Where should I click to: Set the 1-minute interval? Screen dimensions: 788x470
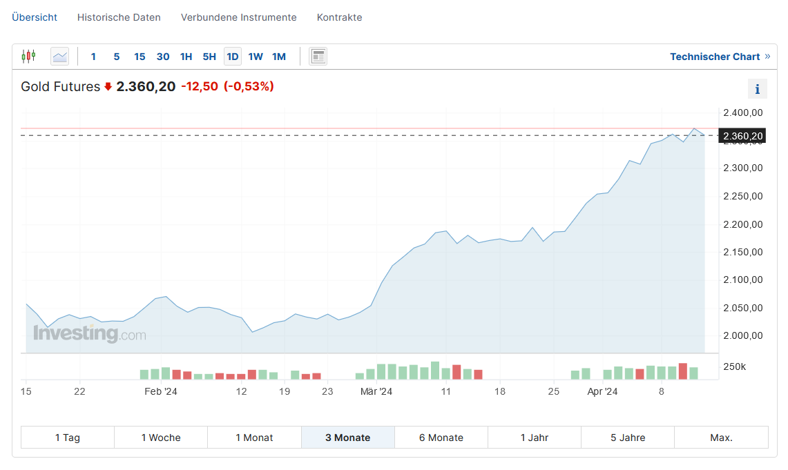click(x=93, y=57)
